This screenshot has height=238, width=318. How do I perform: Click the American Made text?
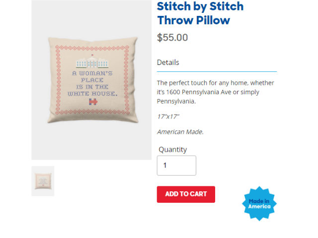180,131
